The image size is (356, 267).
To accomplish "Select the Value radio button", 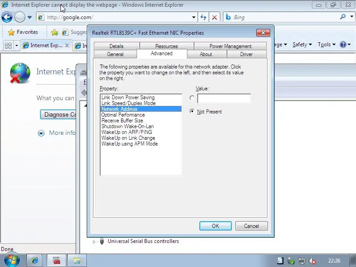I will [192, 98].
